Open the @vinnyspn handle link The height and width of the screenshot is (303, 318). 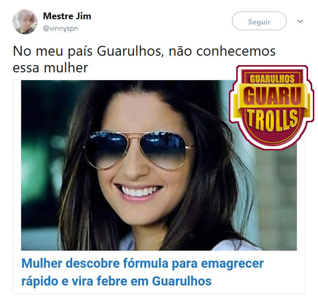tap(60, 28)
